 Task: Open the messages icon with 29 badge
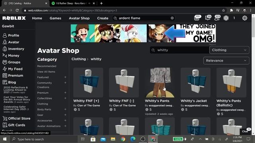click(208, 18)
